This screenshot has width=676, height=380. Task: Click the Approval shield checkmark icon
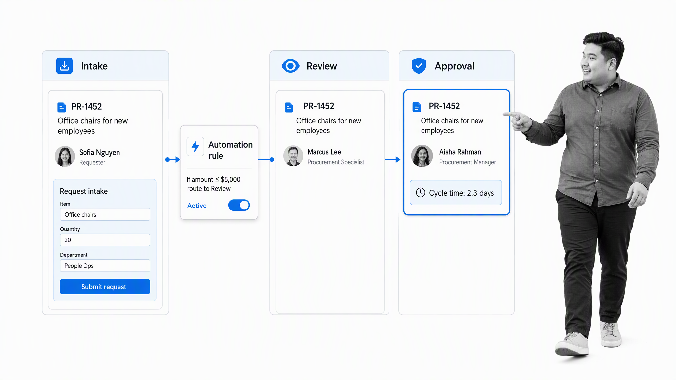[419, 66]
